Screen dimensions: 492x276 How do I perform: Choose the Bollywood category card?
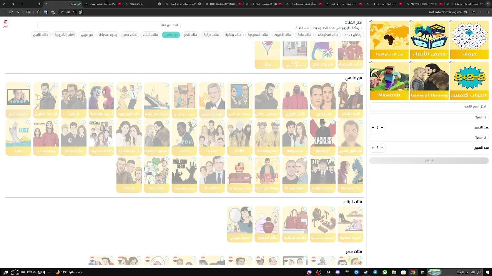pyautogui.click(x=295, y=137)
